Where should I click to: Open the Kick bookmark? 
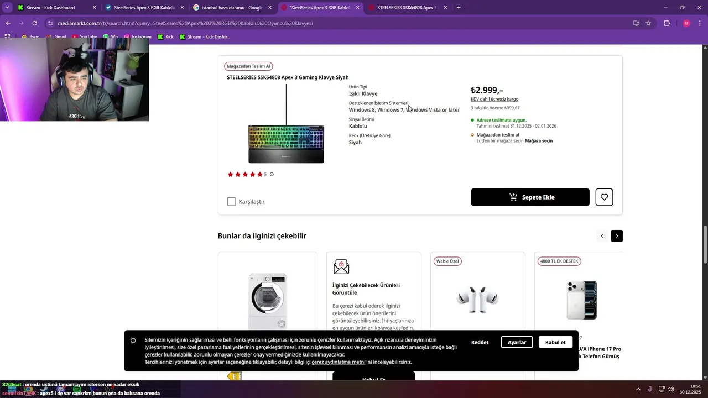[165, 37]
